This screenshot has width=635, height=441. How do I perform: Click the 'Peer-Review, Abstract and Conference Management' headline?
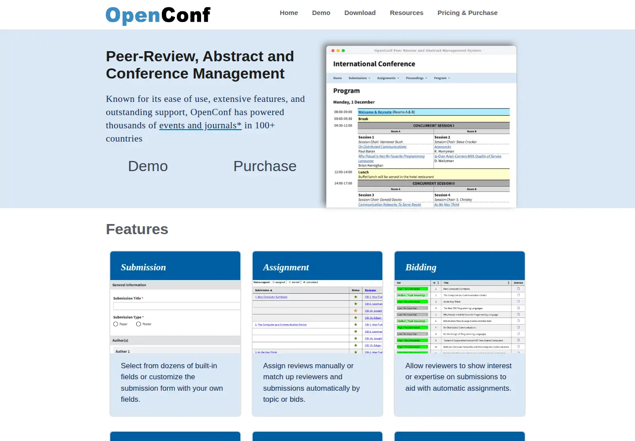click(200, 65)
